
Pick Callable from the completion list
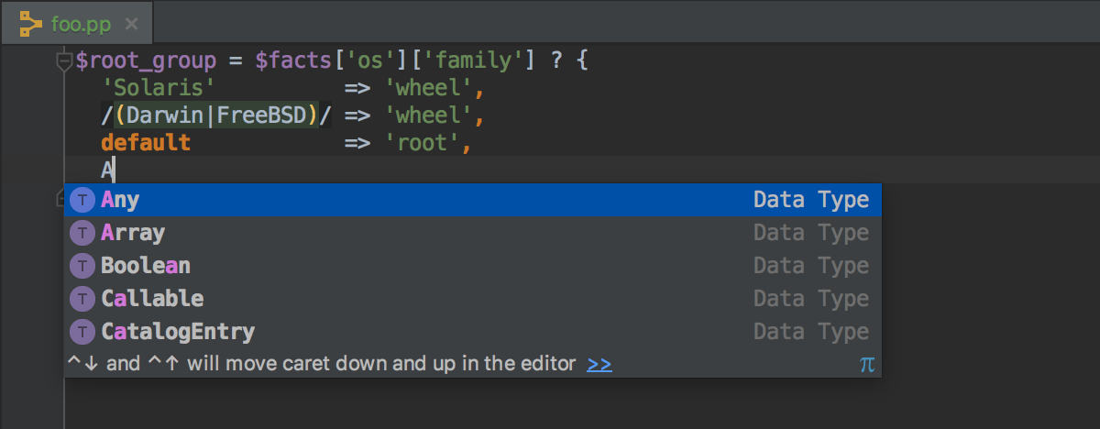coord(472,299)
